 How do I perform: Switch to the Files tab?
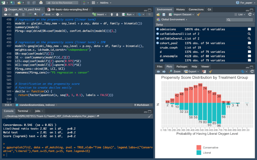coord(159,67)
